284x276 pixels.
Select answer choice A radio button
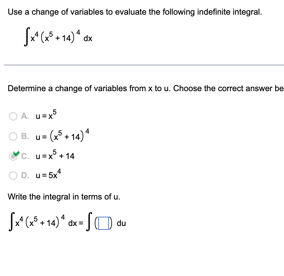tap(13, 116)
